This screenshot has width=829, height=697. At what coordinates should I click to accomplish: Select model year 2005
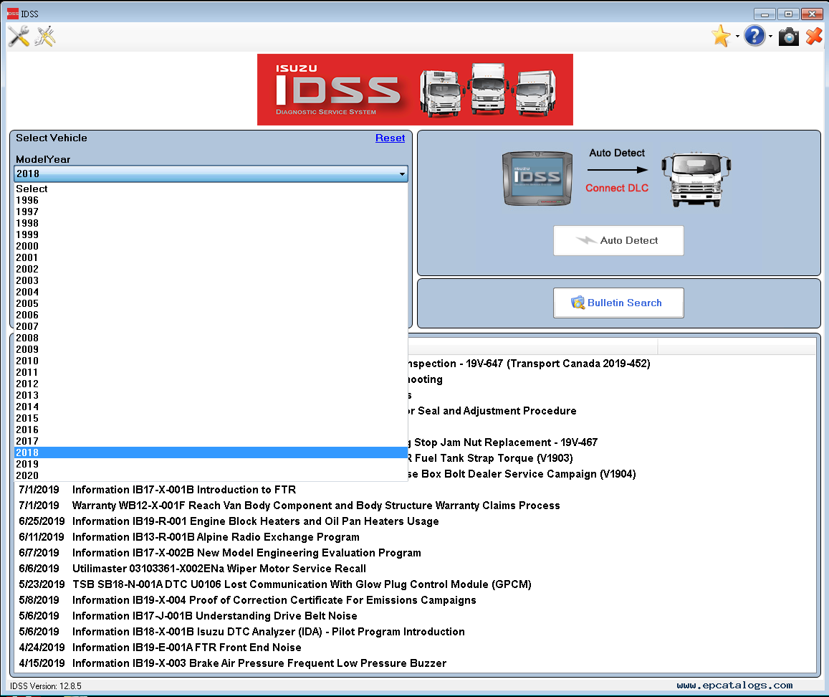211,303
